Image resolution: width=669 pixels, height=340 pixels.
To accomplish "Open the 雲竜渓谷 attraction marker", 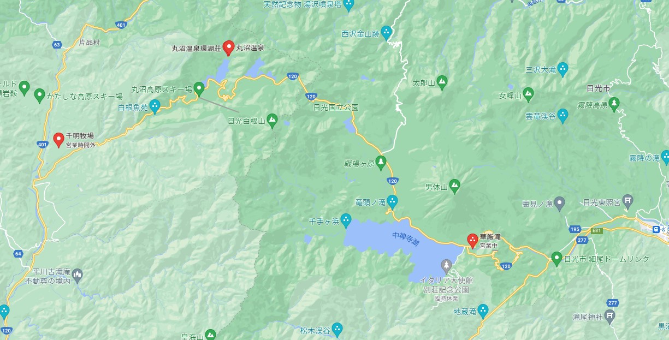I will pos(563,115).
